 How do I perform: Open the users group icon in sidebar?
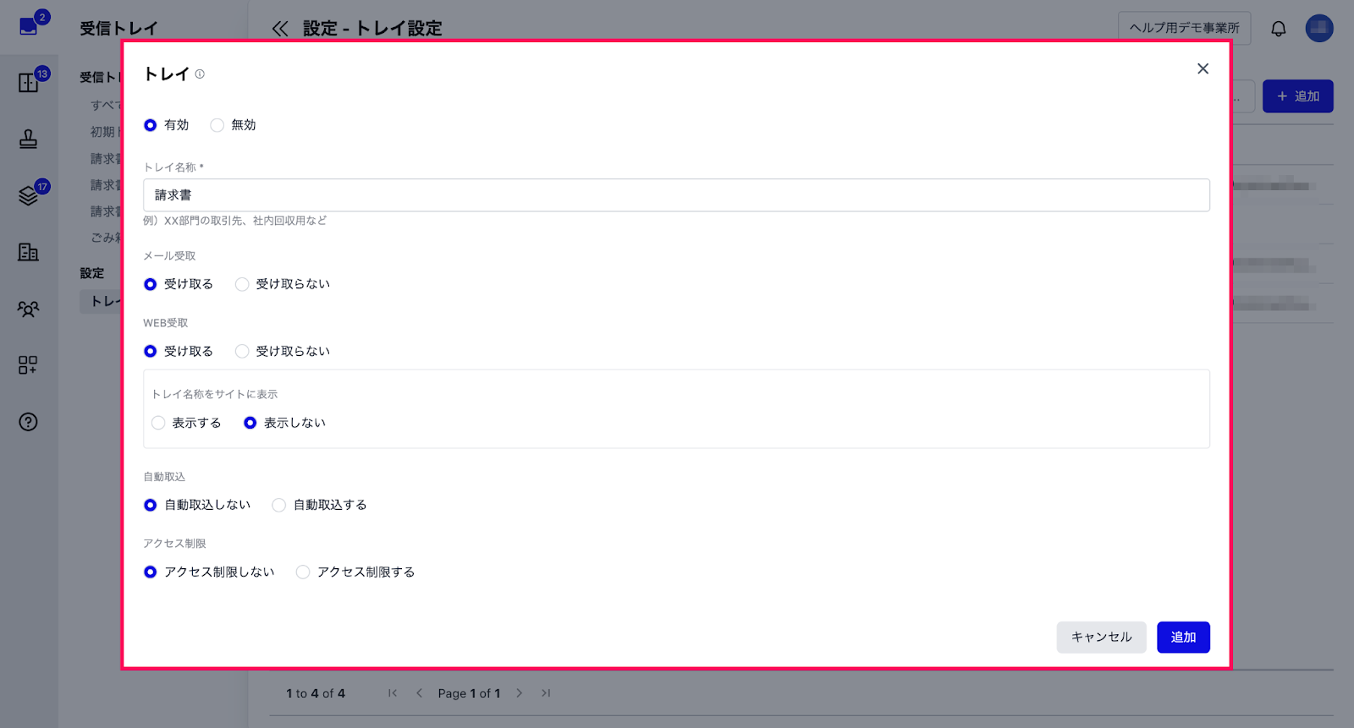tap(29, 309)
